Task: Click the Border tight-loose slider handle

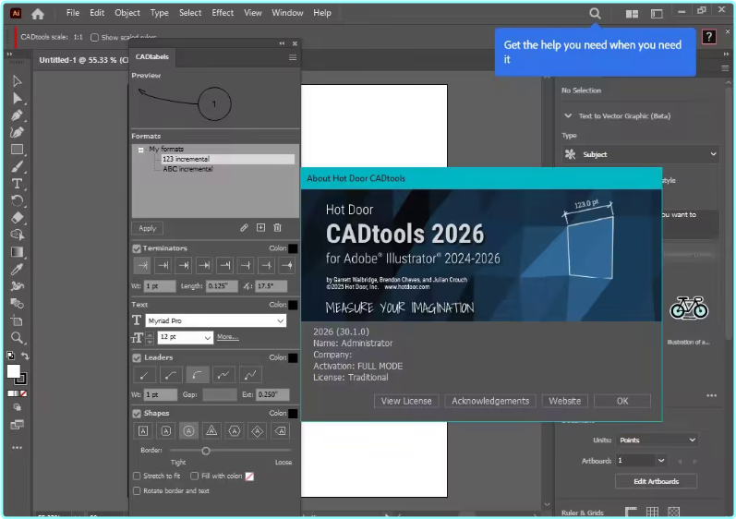Action: coord(205,451)
